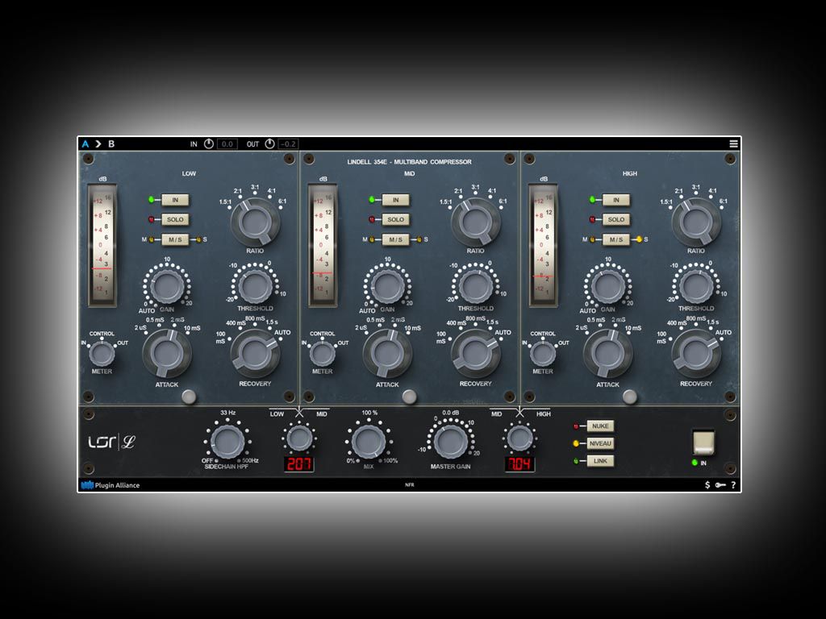Click the IN value field showing 0.0

[227, 143]
